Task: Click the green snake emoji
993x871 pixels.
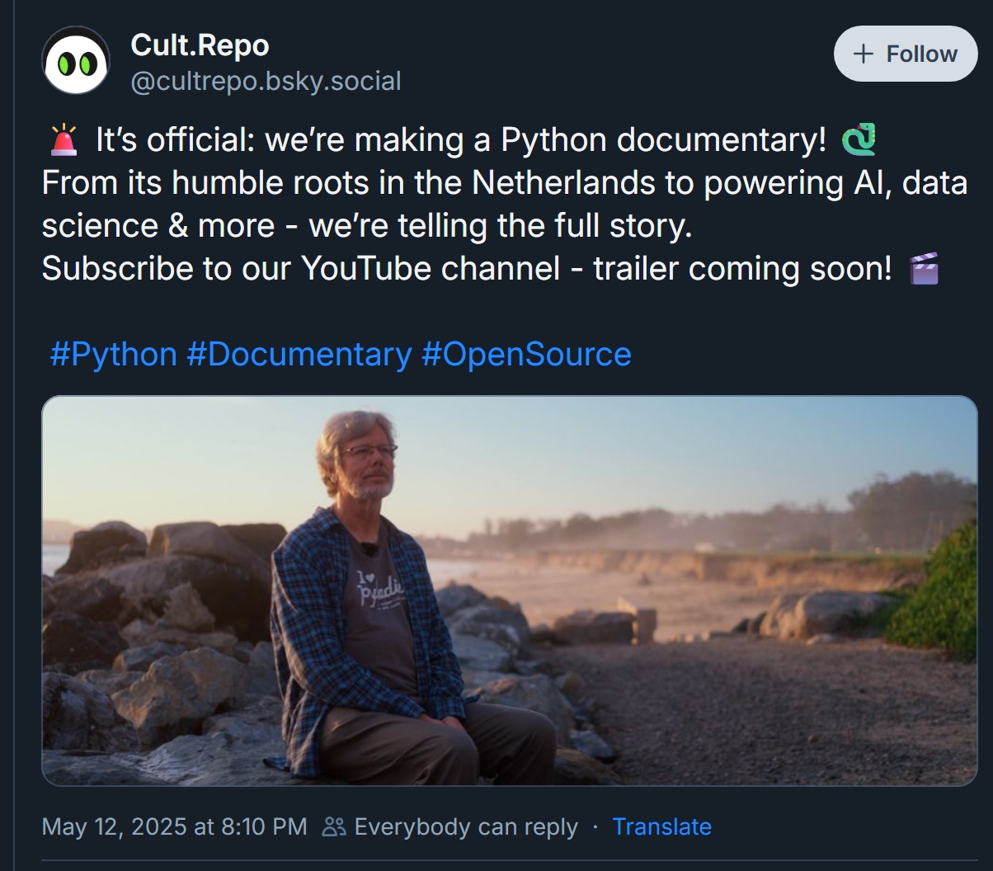Action: (x=859, y=139)
